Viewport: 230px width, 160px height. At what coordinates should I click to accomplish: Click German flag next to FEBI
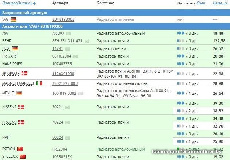(15, 48)
